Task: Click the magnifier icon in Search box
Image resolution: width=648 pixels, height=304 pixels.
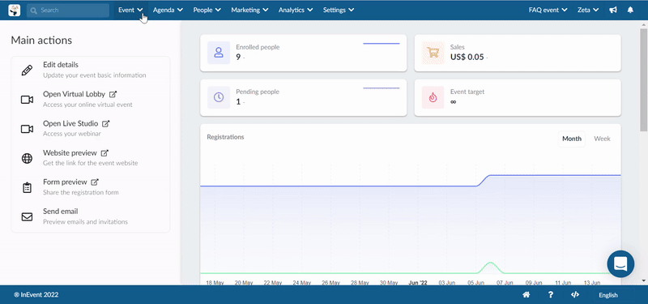Action: (33, 10)
